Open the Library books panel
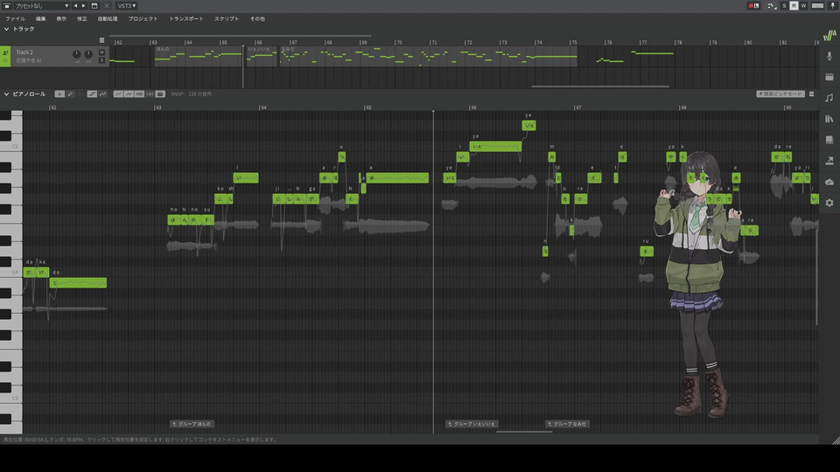 click(x=829, y=119)
